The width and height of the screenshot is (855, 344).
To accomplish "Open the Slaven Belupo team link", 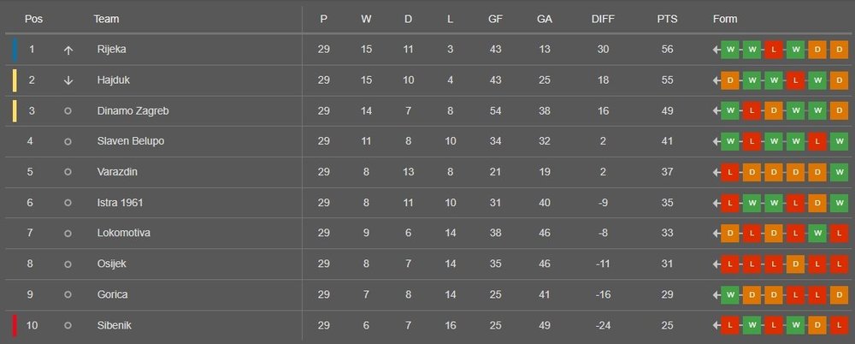I will [x=130, y=141].
